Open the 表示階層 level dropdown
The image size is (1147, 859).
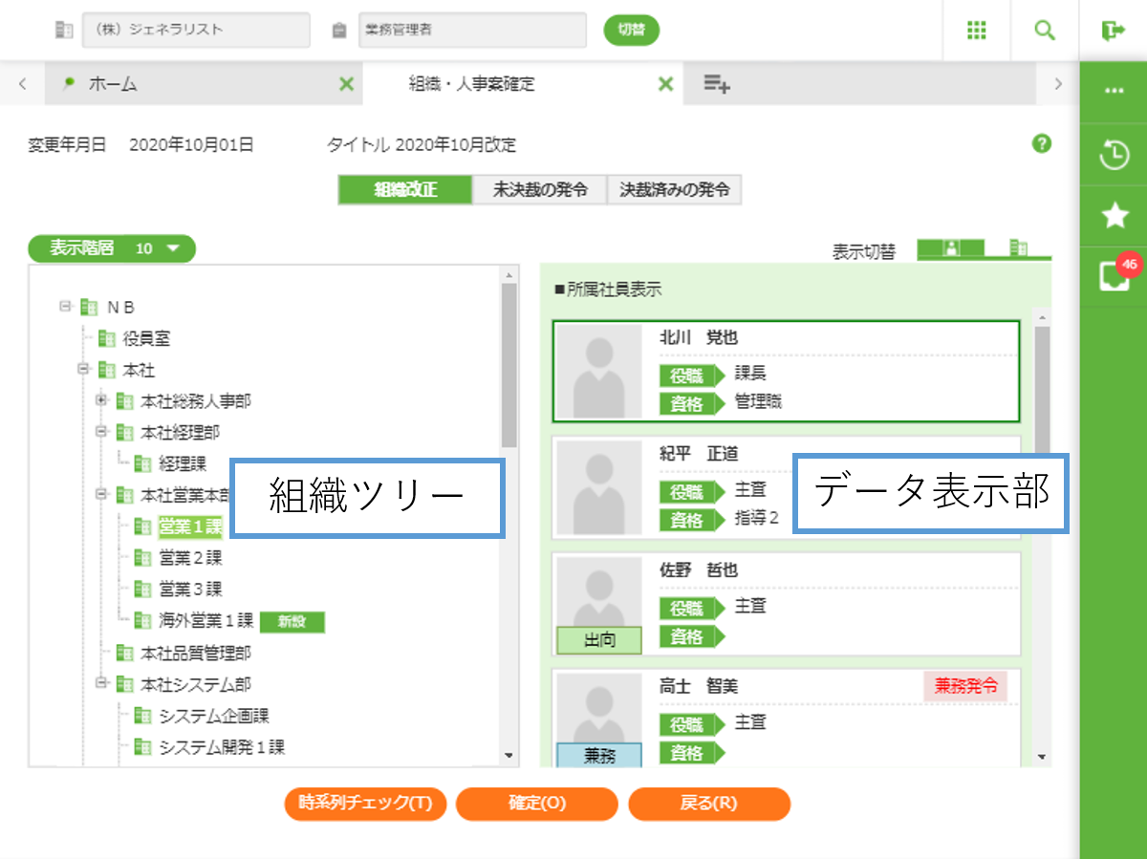pyautogui.click(x=112, y=248)
